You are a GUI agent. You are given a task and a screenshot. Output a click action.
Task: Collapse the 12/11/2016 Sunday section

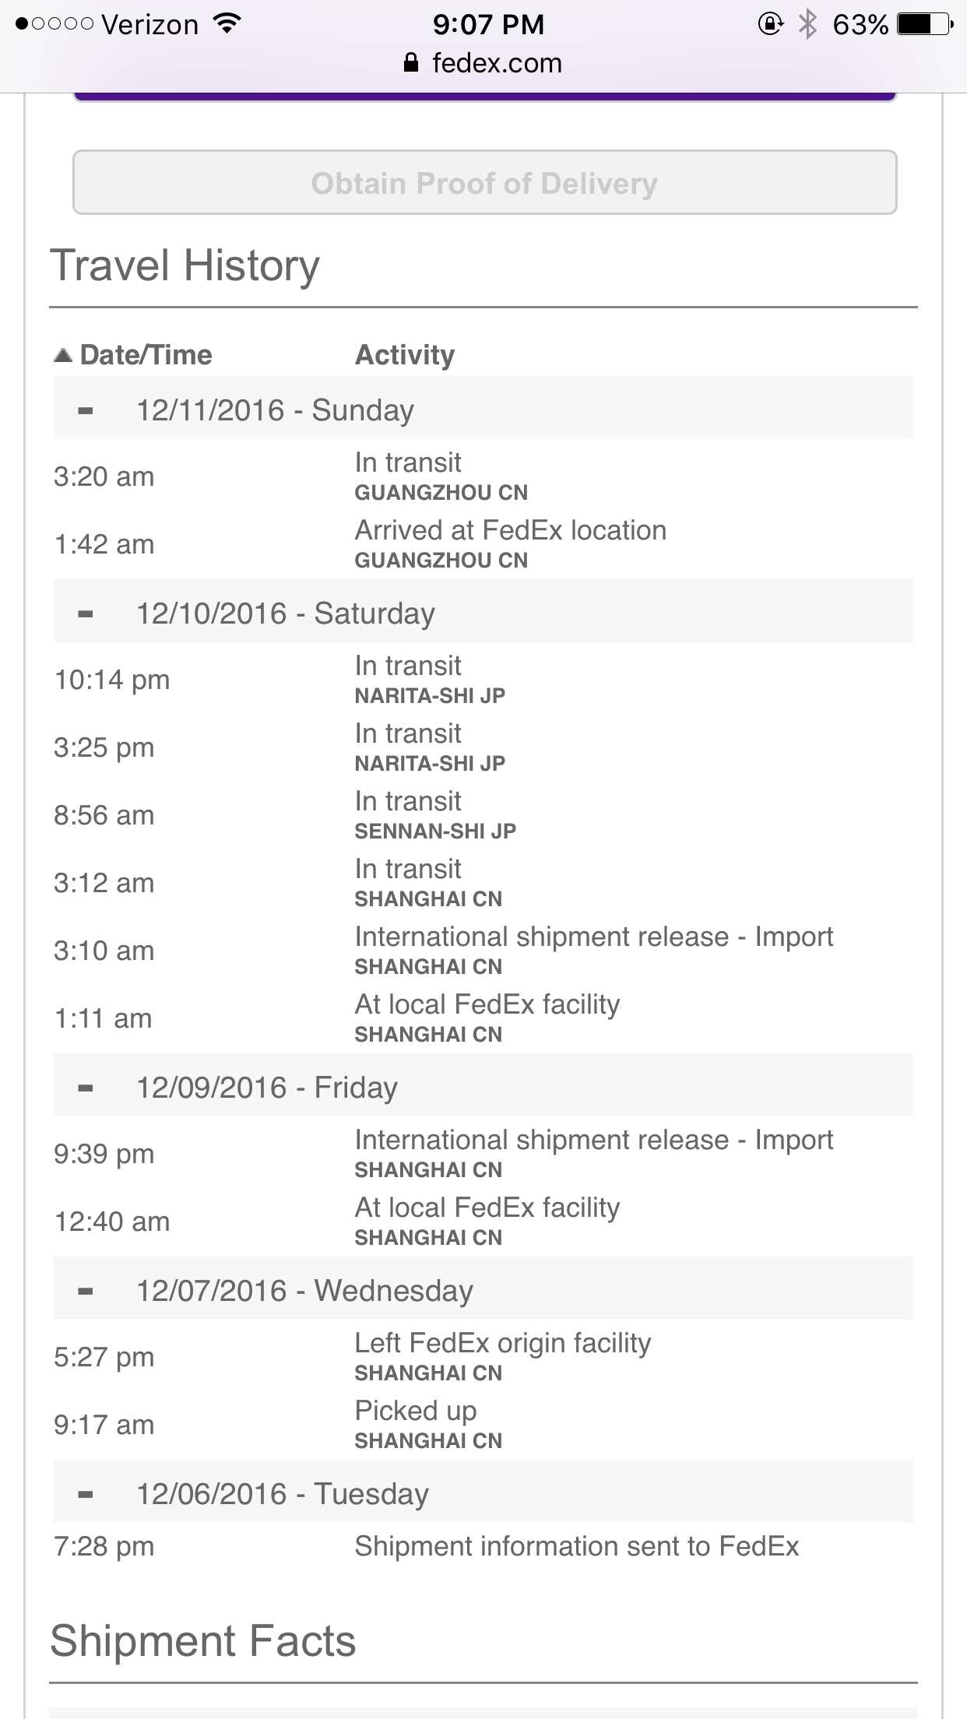[x=86, y=410]
